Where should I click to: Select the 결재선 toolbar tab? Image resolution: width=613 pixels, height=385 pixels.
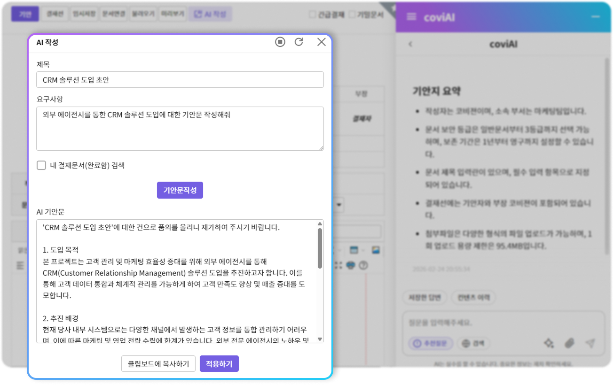55,14
